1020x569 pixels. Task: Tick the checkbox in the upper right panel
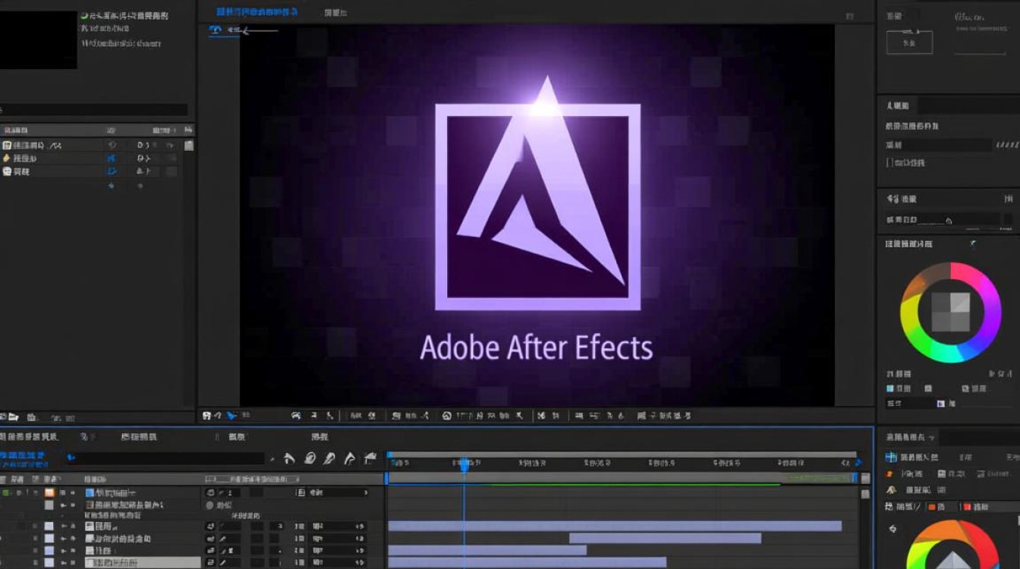[889, 162]
